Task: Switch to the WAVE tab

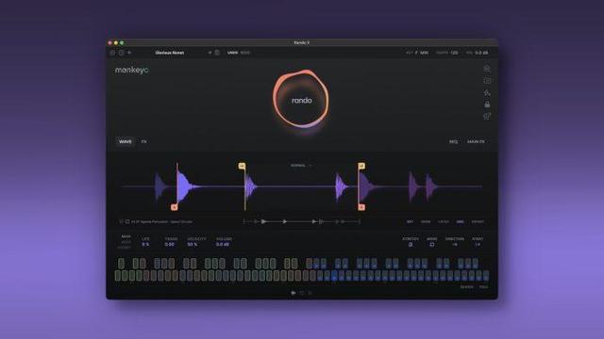Action: point(126,142)
